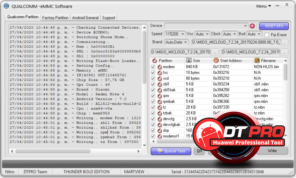
Task: Click the flame icon next to tz
Action: tap(160, 107)
